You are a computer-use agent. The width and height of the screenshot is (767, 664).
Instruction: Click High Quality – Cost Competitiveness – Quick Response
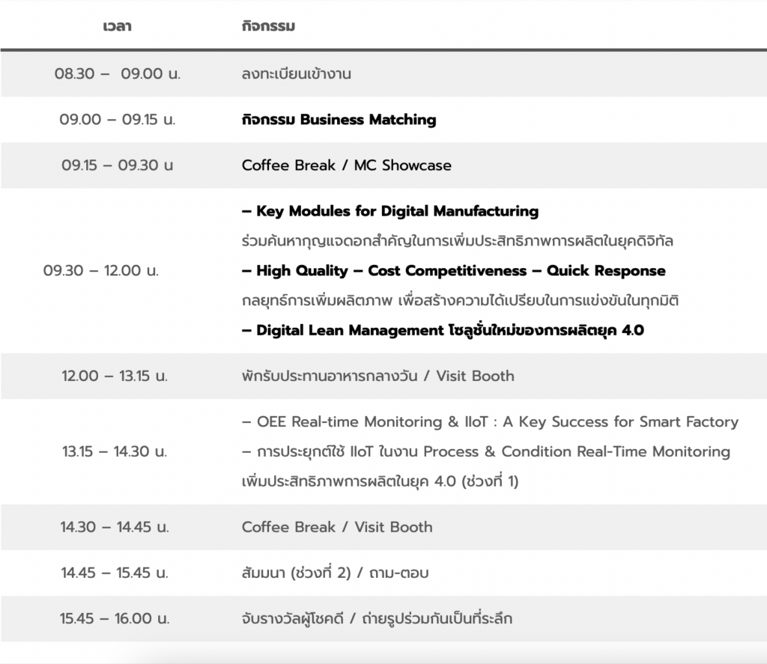tap(453, 270)
